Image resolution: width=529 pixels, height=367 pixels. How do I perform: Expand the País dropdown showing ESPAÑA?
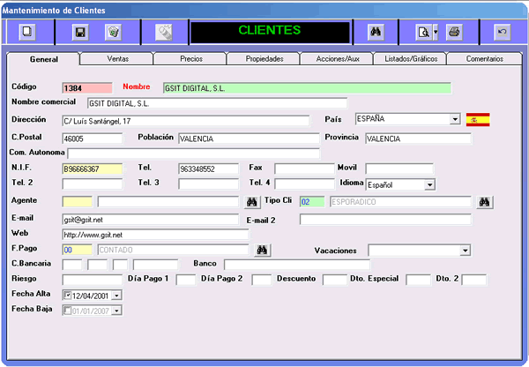pos(455,119)
